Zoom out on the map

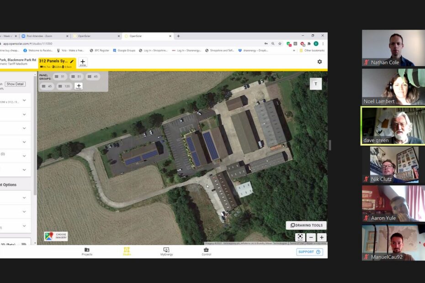[x=311, y=237]
